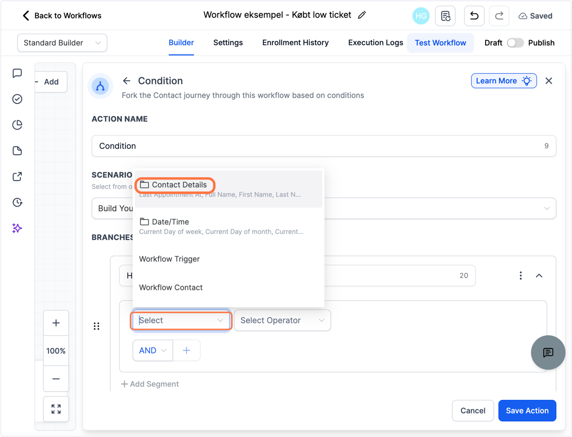Screen dimensions: 572x437
Task: Collapse the branch with the chevron up
Action: point(539,276)
